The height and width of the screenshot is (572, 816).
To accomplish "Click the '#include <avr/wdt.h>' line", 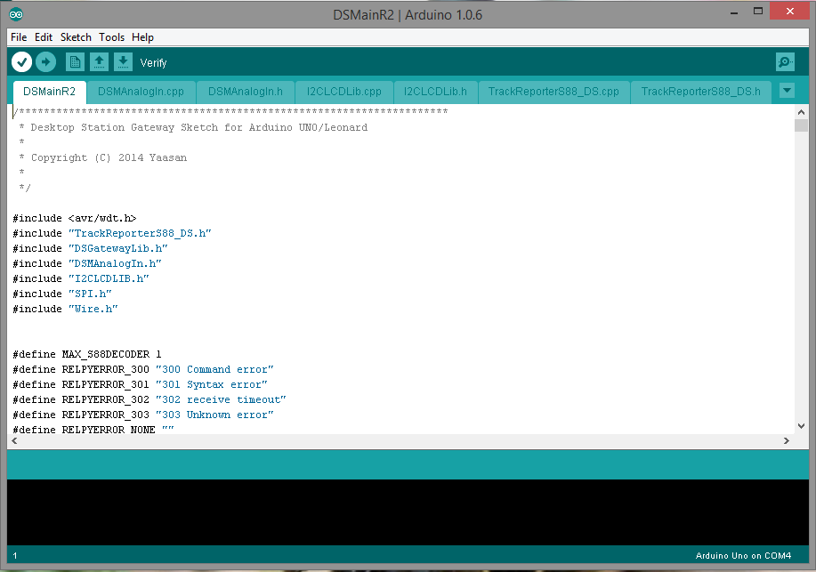I will 75,218.
